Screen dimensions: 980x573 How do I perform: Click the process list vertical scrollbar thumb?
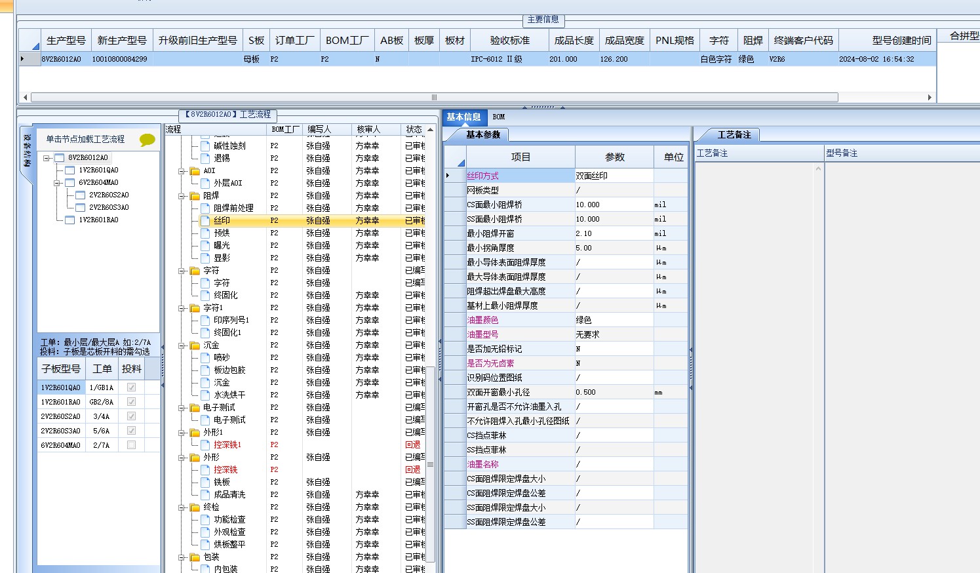pyautogui.click(x=431, y=464)
